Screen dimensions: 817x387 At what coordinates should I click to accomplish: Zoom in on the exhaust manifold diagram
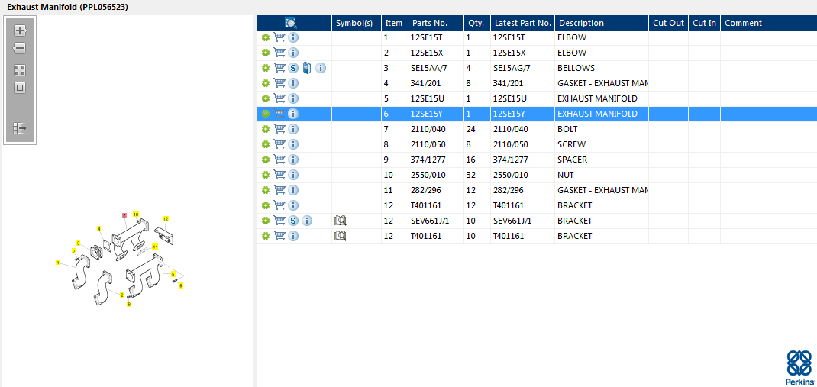[x=20, y=31]
